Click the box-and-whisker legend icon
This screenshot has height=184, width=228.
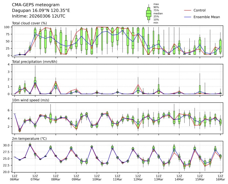pos(148,13)
